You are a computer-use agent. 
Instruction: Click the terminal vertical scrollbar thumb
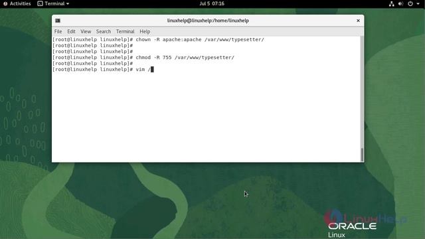[362, 155]
